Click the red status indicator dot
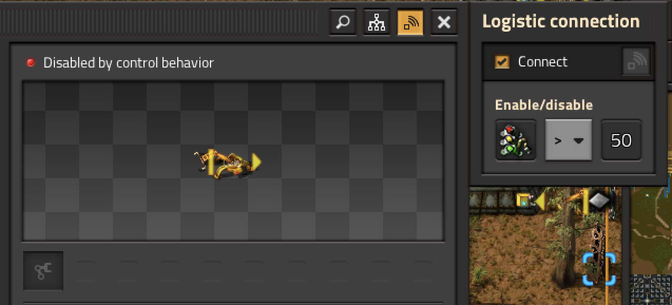The height and width of the screenshot is (305, 672). tap(31, 63)
